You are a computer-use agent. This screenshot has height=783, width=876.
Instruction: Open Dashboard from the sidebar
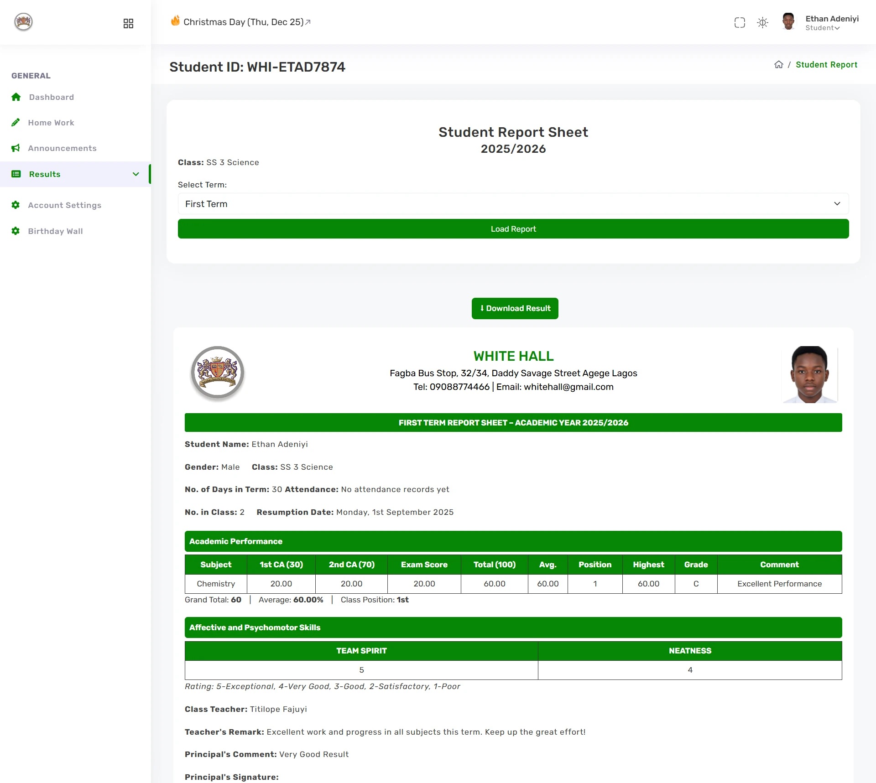point(51,97)
